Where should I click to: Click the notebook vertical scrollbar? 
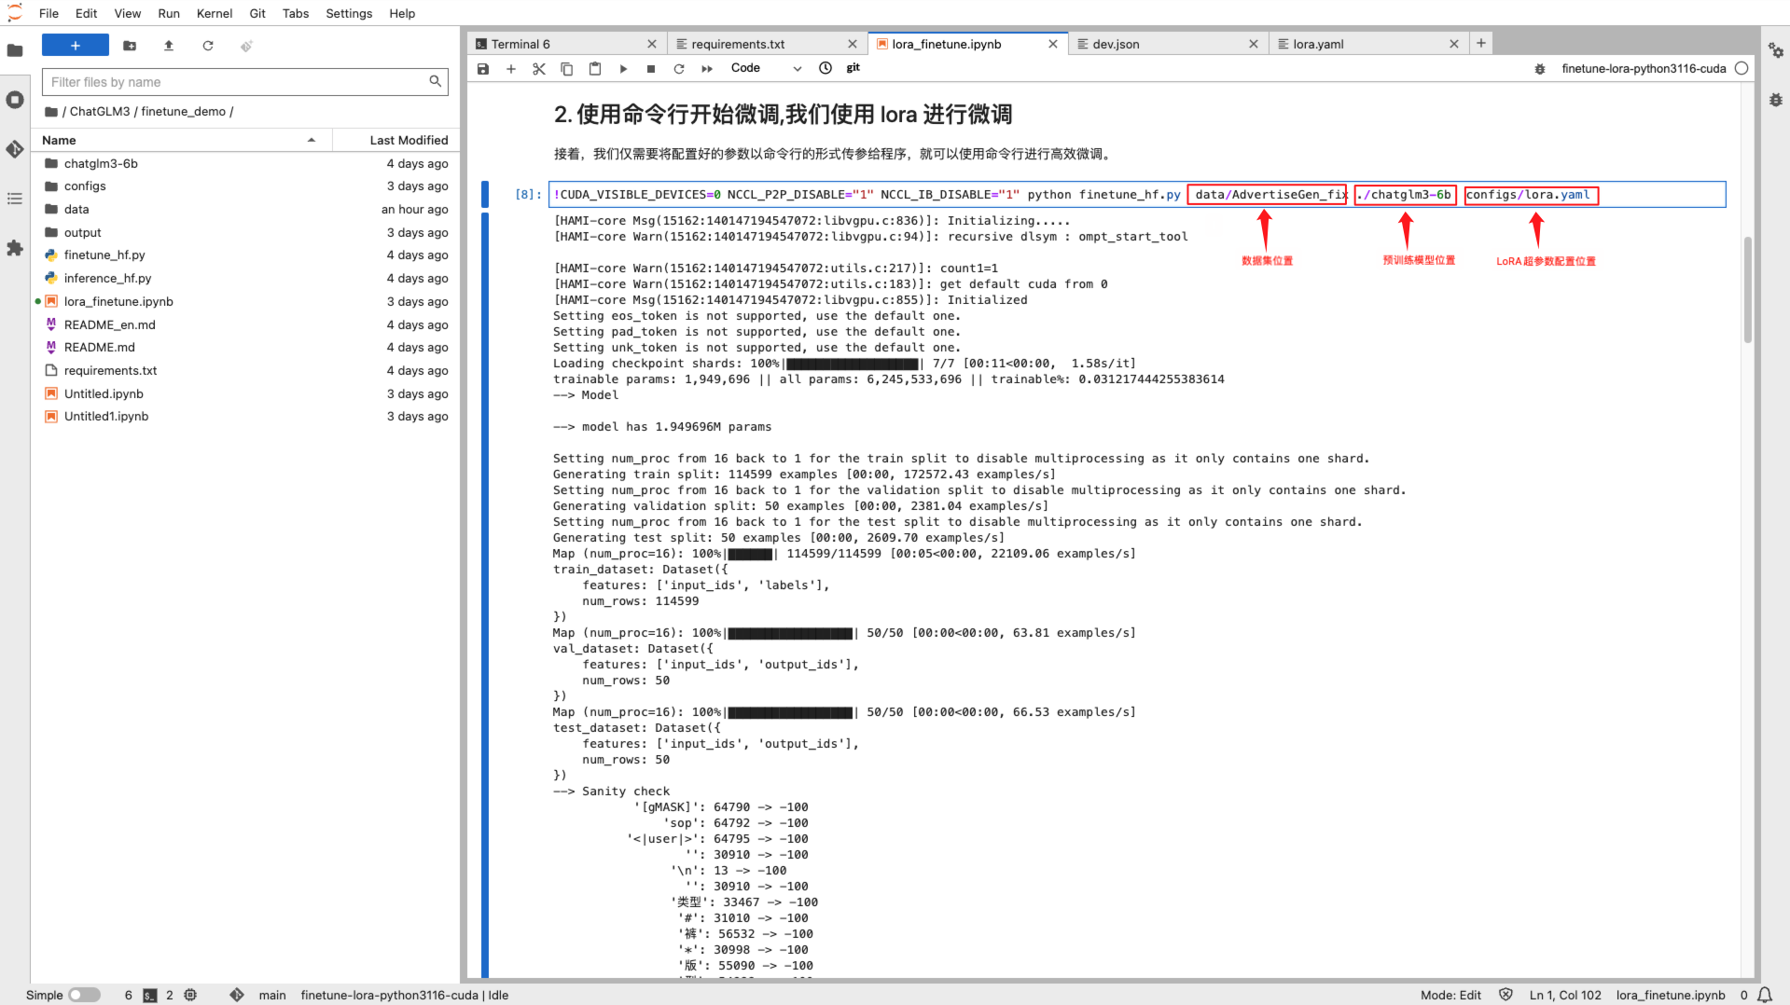click(x=1747, y=289)
